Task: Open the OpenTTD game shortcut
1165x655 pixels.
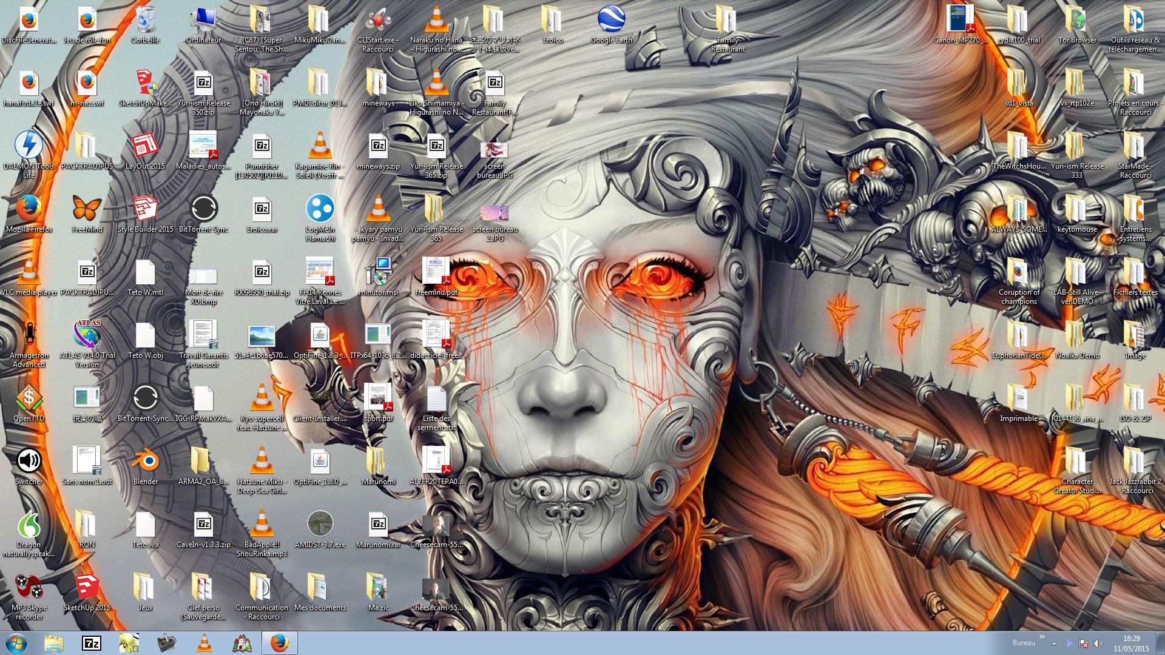Action: 29,403
